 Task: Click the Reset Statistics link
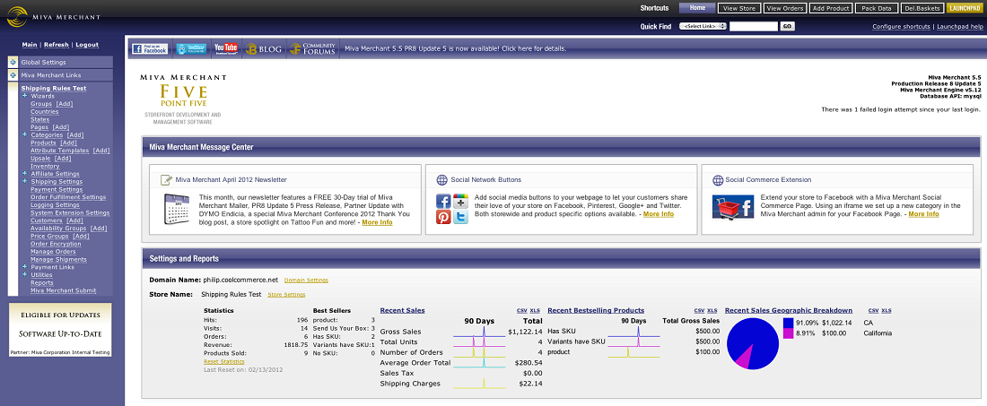[224, 361]
